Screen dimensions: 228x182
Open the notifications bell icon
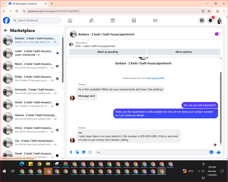click(x=210, y=20)
